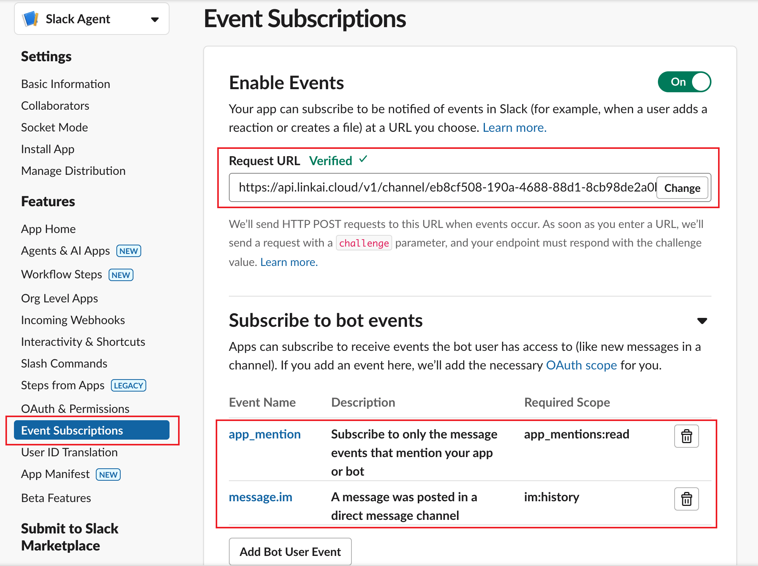Click the Required Scope column header
This screenshot has width=758, height=566.
(x=567, y=402)
